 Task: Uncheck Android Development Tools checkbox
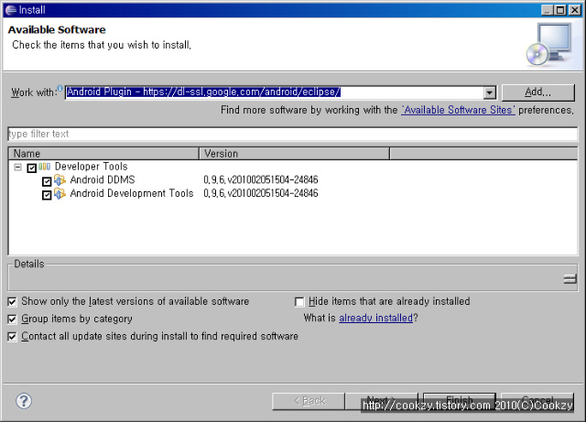(x=47, y=195)
